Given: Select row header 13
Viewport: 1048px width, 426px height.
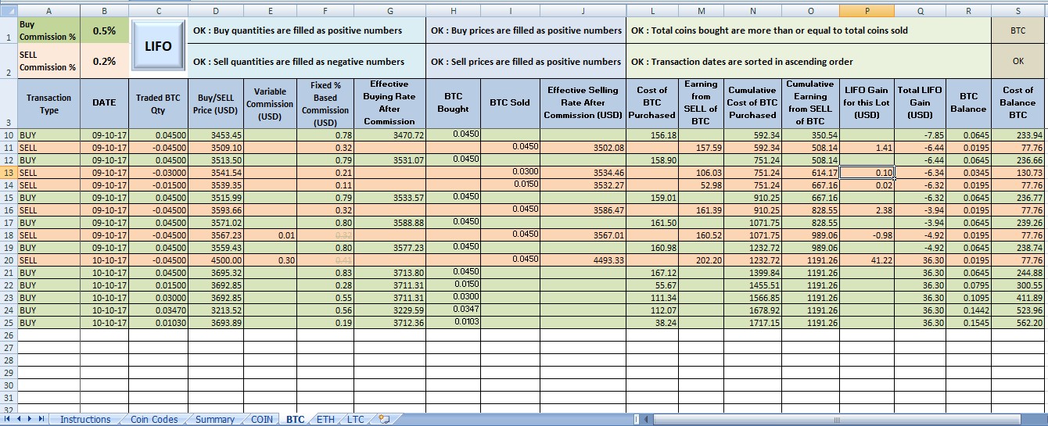Looking at the screenshot, I should (x=8, y=173).
